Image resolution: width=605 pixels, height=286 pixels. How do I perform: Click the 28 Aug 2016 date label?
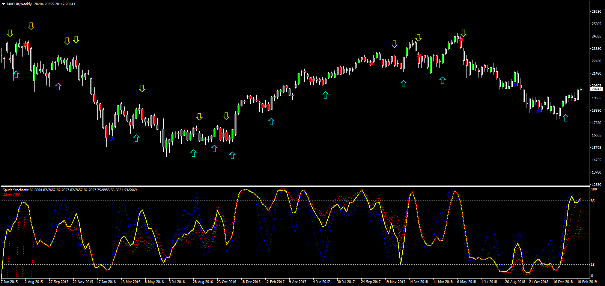tap(203, 282)
